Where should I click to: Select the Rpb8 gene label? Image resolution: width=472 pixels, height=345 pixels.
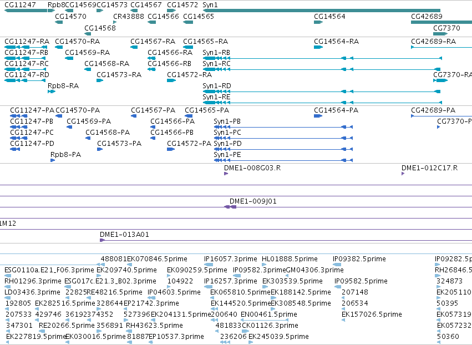click(56, 5)
